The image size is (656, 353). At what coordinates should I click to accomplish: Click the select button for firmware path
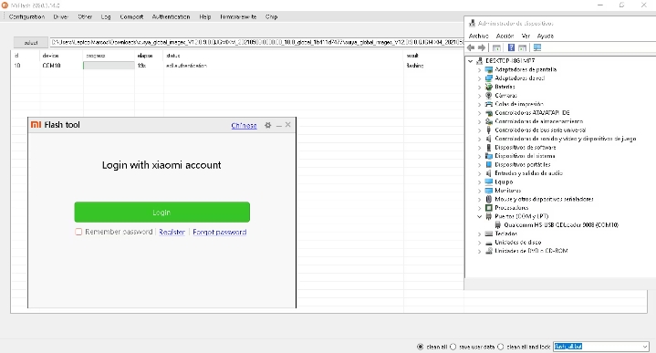31,43
